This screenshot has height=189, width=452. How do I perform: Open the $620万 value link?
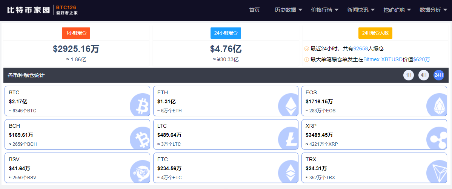click(421, 59)
